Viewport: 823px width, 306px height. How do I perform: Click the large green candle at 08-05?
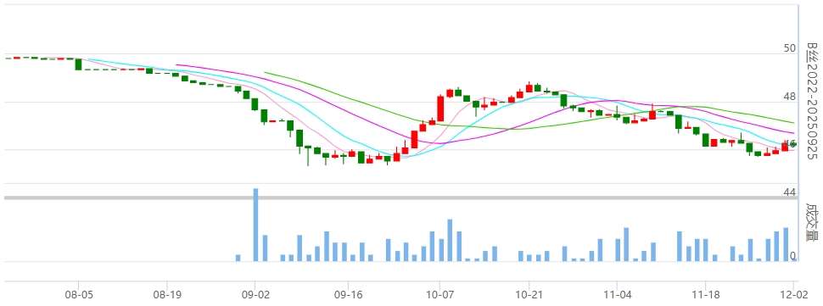78,64
